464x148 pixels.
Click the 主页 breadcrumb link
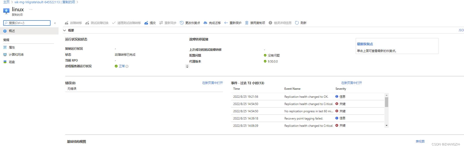(6, 2)
